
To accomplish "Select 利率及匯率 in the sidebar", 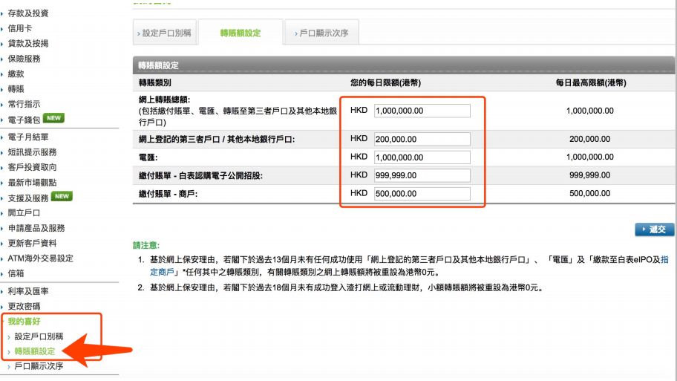I will tap(28, 291).
